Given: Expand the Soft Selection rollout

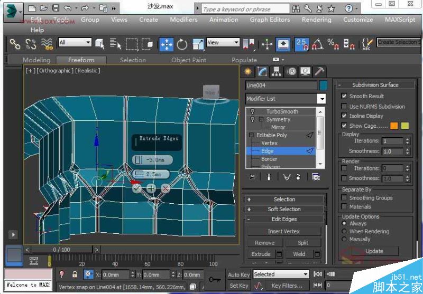Looking at the screenshot, I should click(284, 209).
